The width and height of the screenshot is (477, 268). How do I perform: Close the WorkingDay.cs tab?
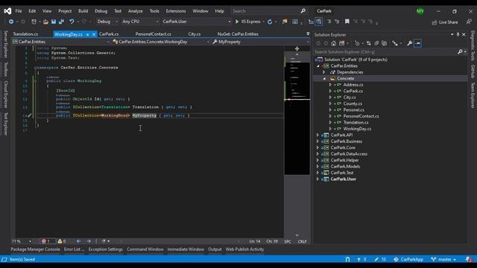click(x=94, y=34)
